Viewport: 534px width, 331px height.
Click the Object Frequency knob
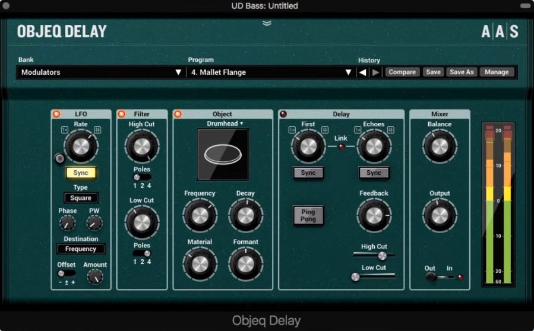pyautogui.click(x=200, y=215)
